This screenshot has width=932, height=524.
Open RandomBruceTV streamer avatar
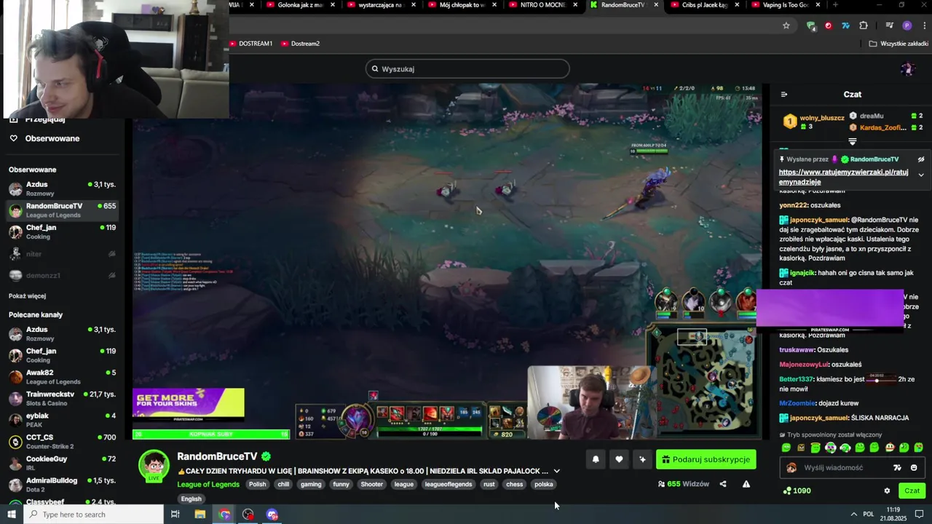pos(154,466)
